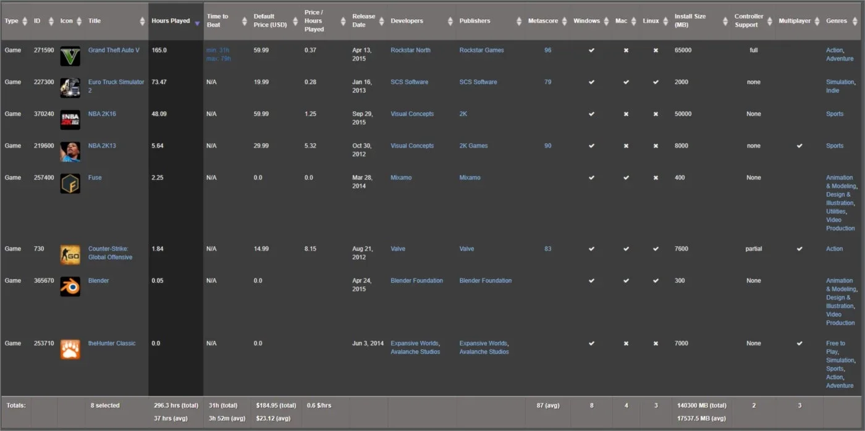Click the Counter-Strike Global Offensive icon

pyautogui.click(x=70, y=255)
